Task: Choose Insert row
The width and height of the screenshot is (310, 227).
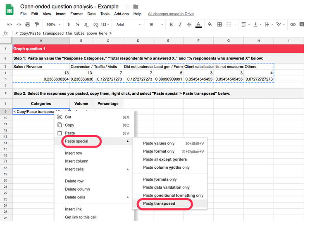Action: click(93, 153)
